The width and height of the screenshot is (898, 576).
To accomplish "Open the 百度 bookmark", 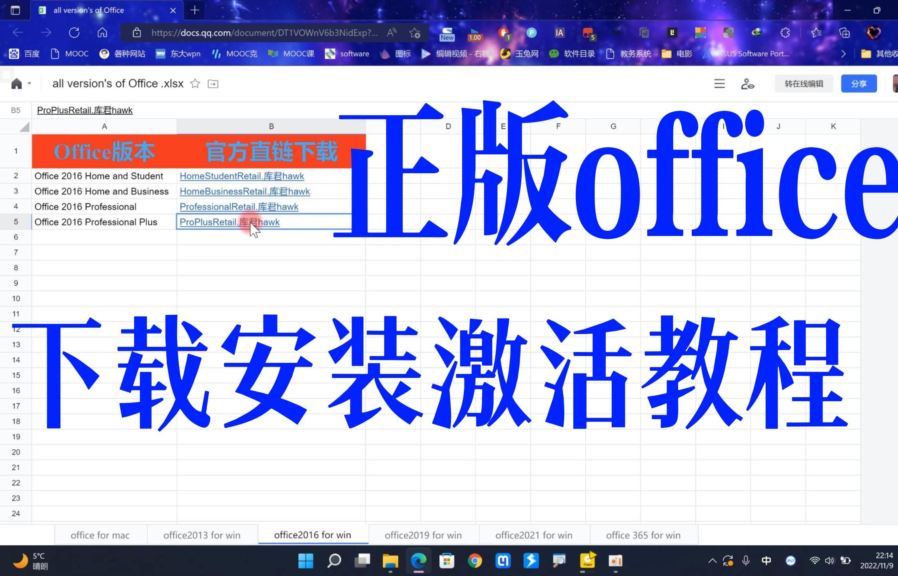I will click(24, 54).
